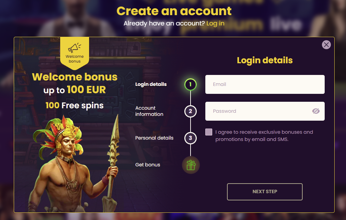Click the green gift box icon
The height and width of the screenshot is (220, 346).
coord(191,165)
